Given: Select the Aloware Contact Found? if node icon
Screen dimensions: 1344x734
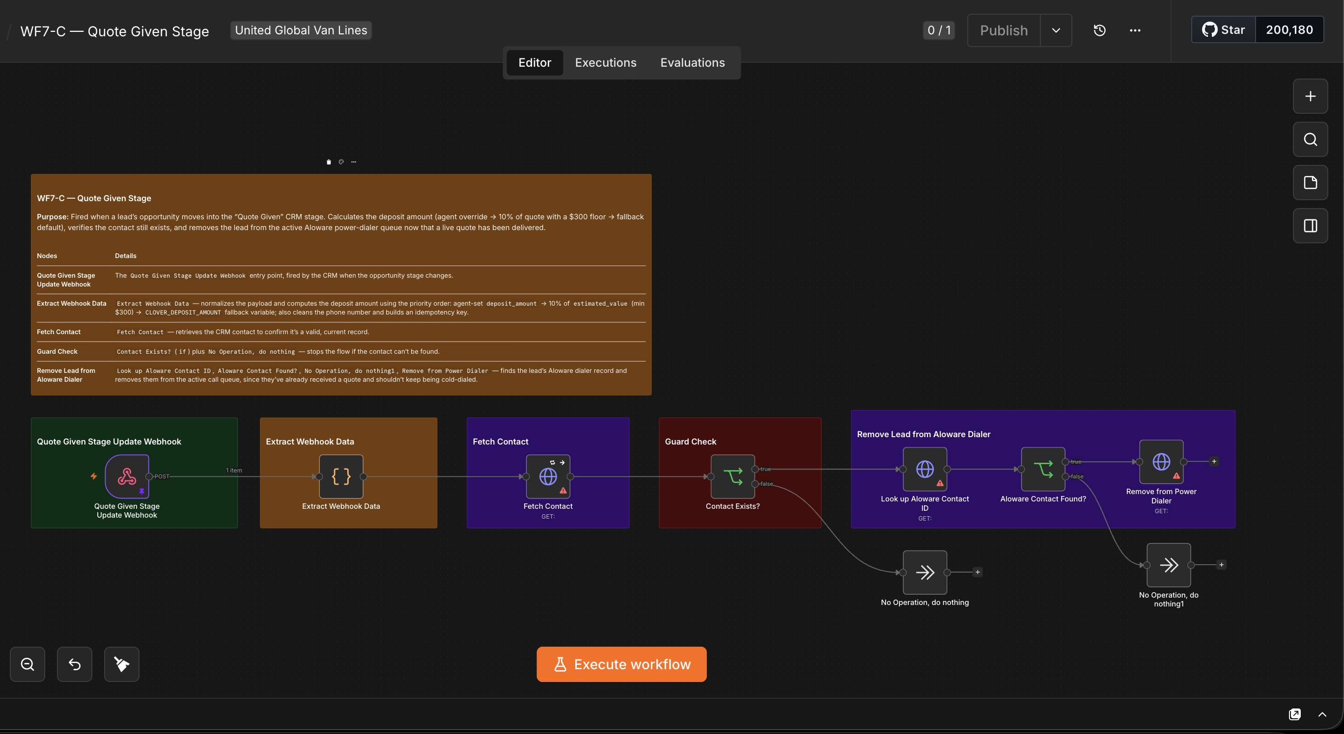Looking at the screenshot, I should pos(1043,470).
